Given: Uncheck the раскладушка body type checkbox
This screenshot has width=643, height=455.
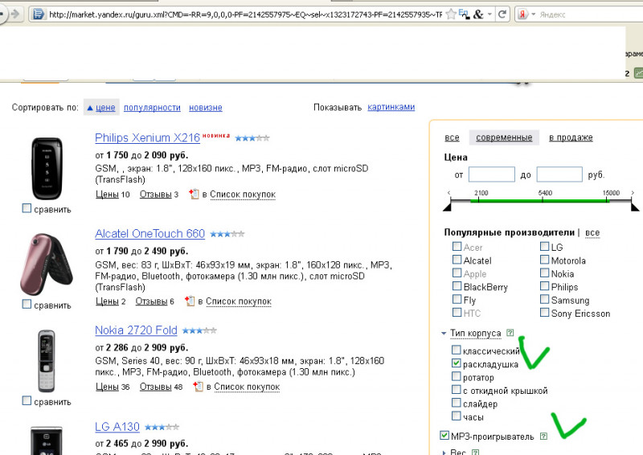Looking at the screenshot, I should 456,363.
